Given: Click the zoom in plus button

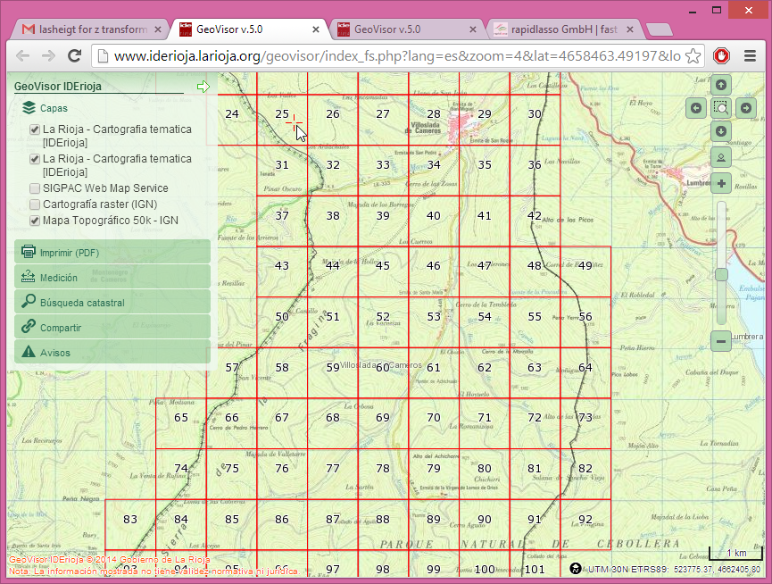Looking at the screenshot, I should point(721,183).
